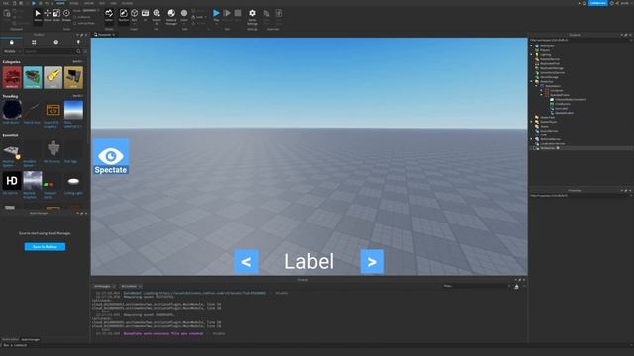
Task: Click See All next to Trending
Action: pyautogui.click(x=77, y=96)
